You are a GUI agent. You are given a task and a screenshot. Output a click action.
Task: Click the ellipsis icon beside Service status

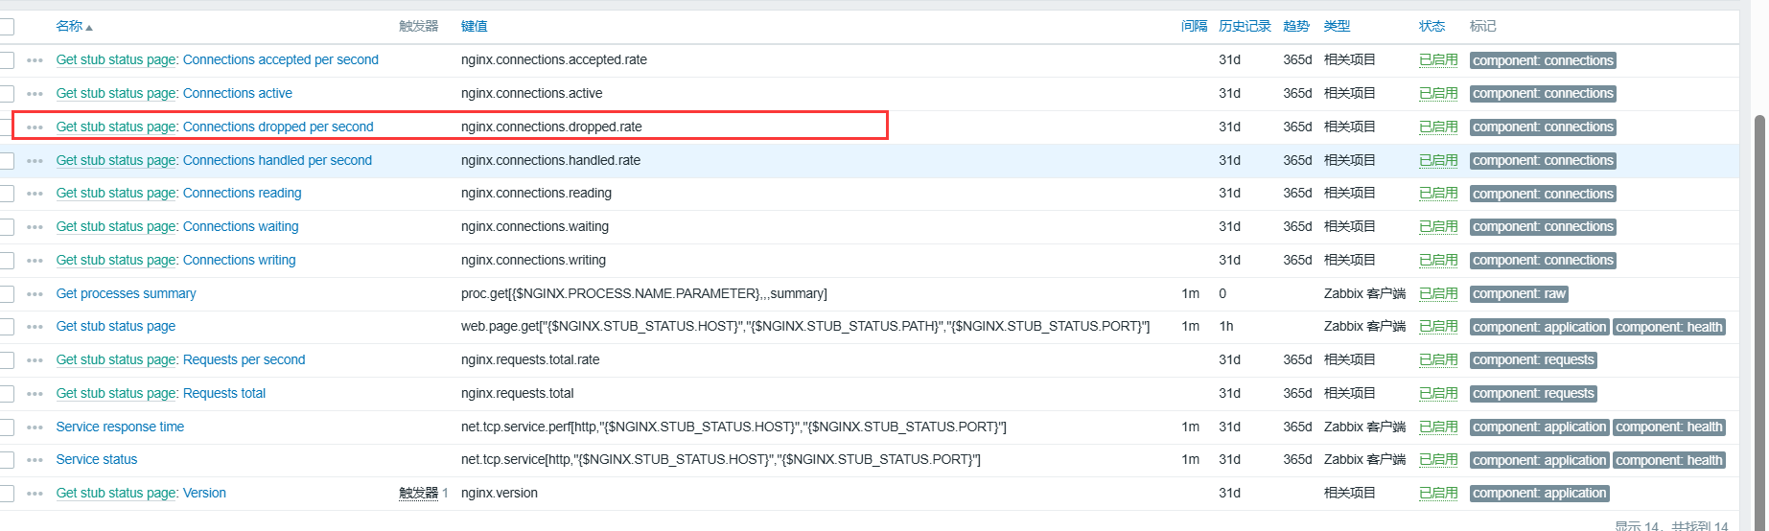[35, 460]
